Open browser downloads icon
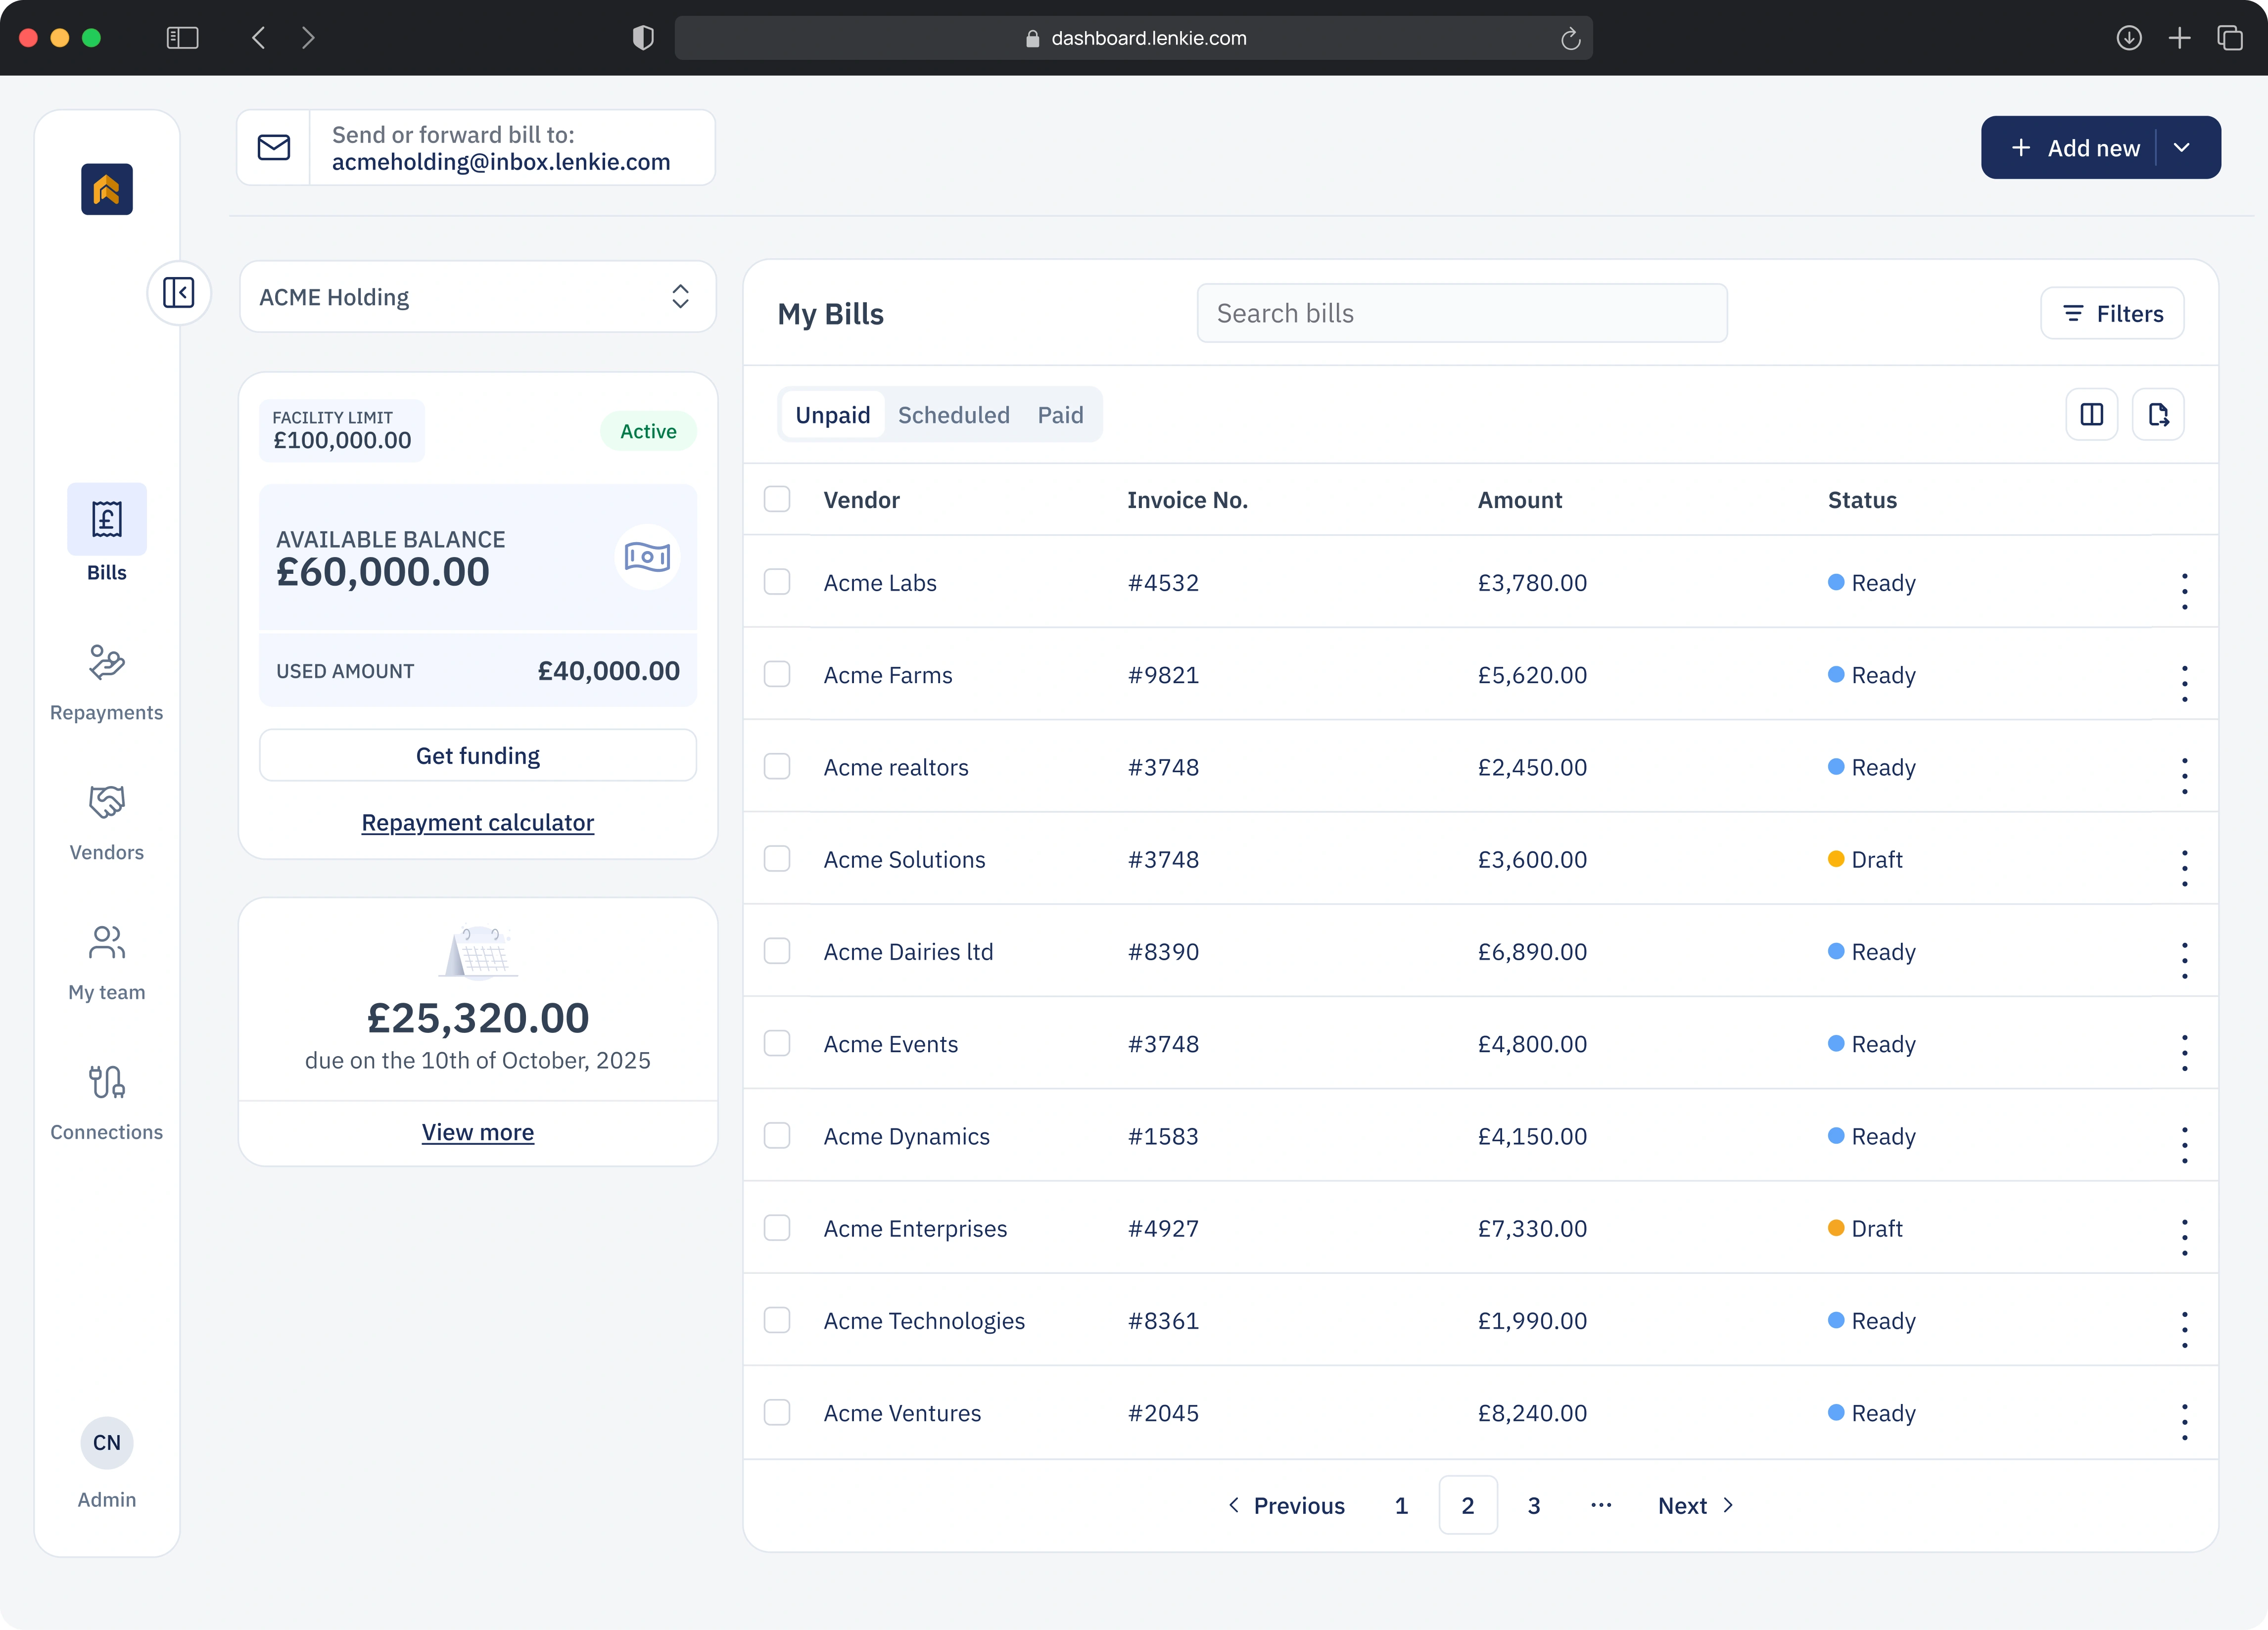Viewport: 2268px width, 1630px height. coord(2129,38)
